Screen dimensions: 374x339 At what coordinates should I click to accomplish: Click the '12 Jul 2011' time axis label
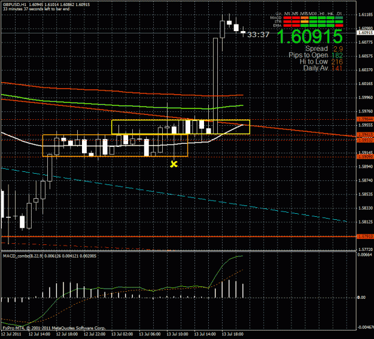pyautogui.click(x=11, y=334)
